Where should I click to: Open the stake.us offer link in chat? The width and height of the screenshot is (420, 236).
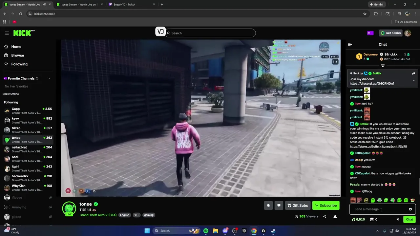pos(378,147)
